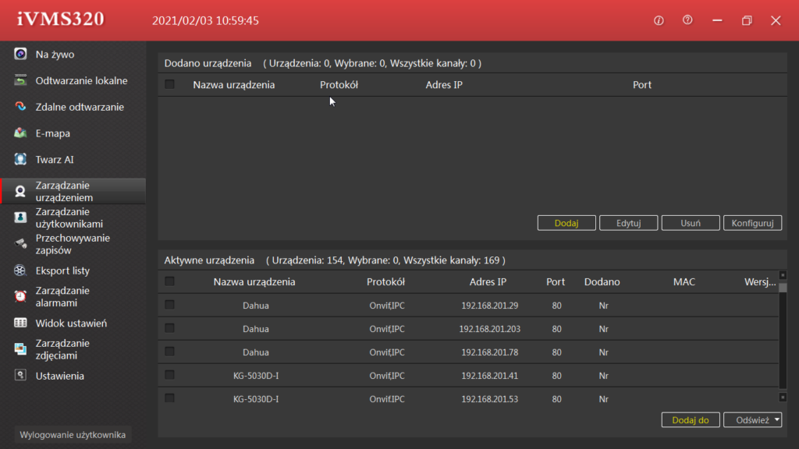Click the Konfiguruj button
The height and width of the screenshot is (449, 799).
pyautogui.click(x=752, y=223)
